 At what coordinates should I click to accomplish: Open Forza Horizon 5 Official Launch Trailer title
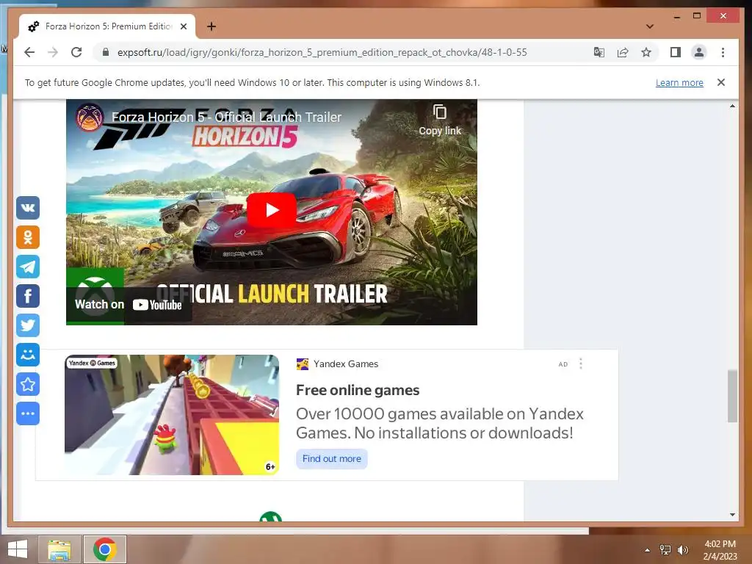[226, 117]
